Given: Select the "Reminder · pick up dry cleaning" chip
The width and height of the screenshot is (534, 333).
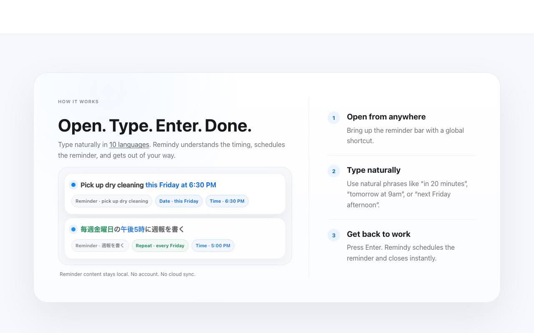Looking at the screenshot, I should coord(112,201).
